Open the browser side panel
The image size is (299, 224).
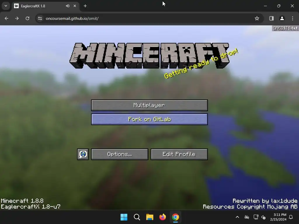(x=272, y=18)
